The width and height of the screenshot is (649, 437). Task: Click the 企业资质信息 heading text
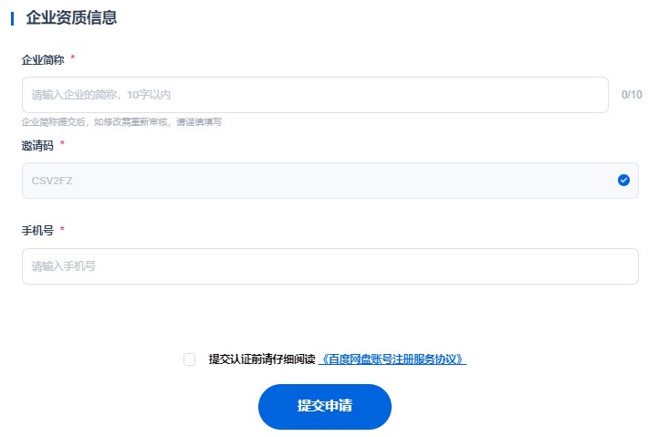pyautogui.click(x=71, y=17)
